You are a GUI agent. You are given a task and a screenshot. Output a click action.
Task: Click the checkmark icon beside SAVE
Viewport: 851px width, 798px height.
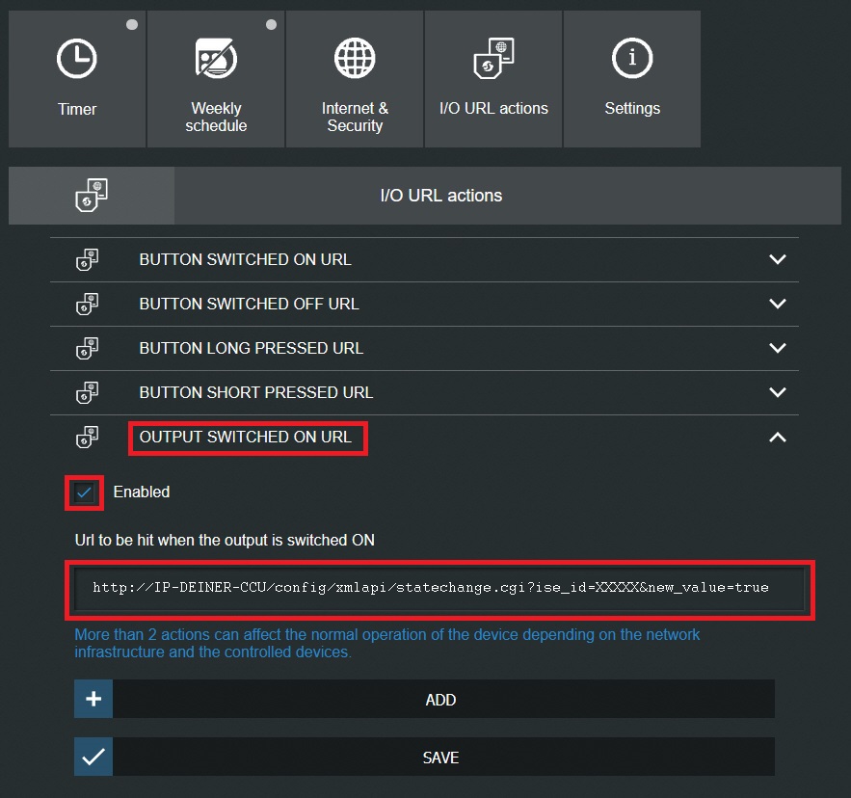pyautogui.click(x=93, y=758)
